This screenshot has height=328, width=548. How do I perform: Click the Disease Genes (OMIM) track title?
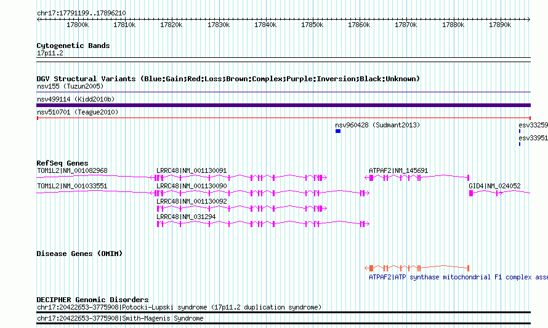pyautogui.click(x=79, y=254)
